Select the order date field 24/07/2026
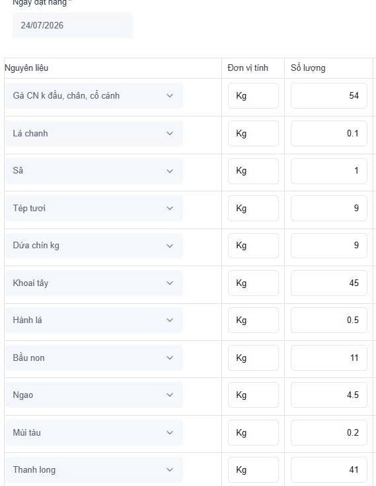Viewport: 376px width, 486px height. tap(72, 25)
